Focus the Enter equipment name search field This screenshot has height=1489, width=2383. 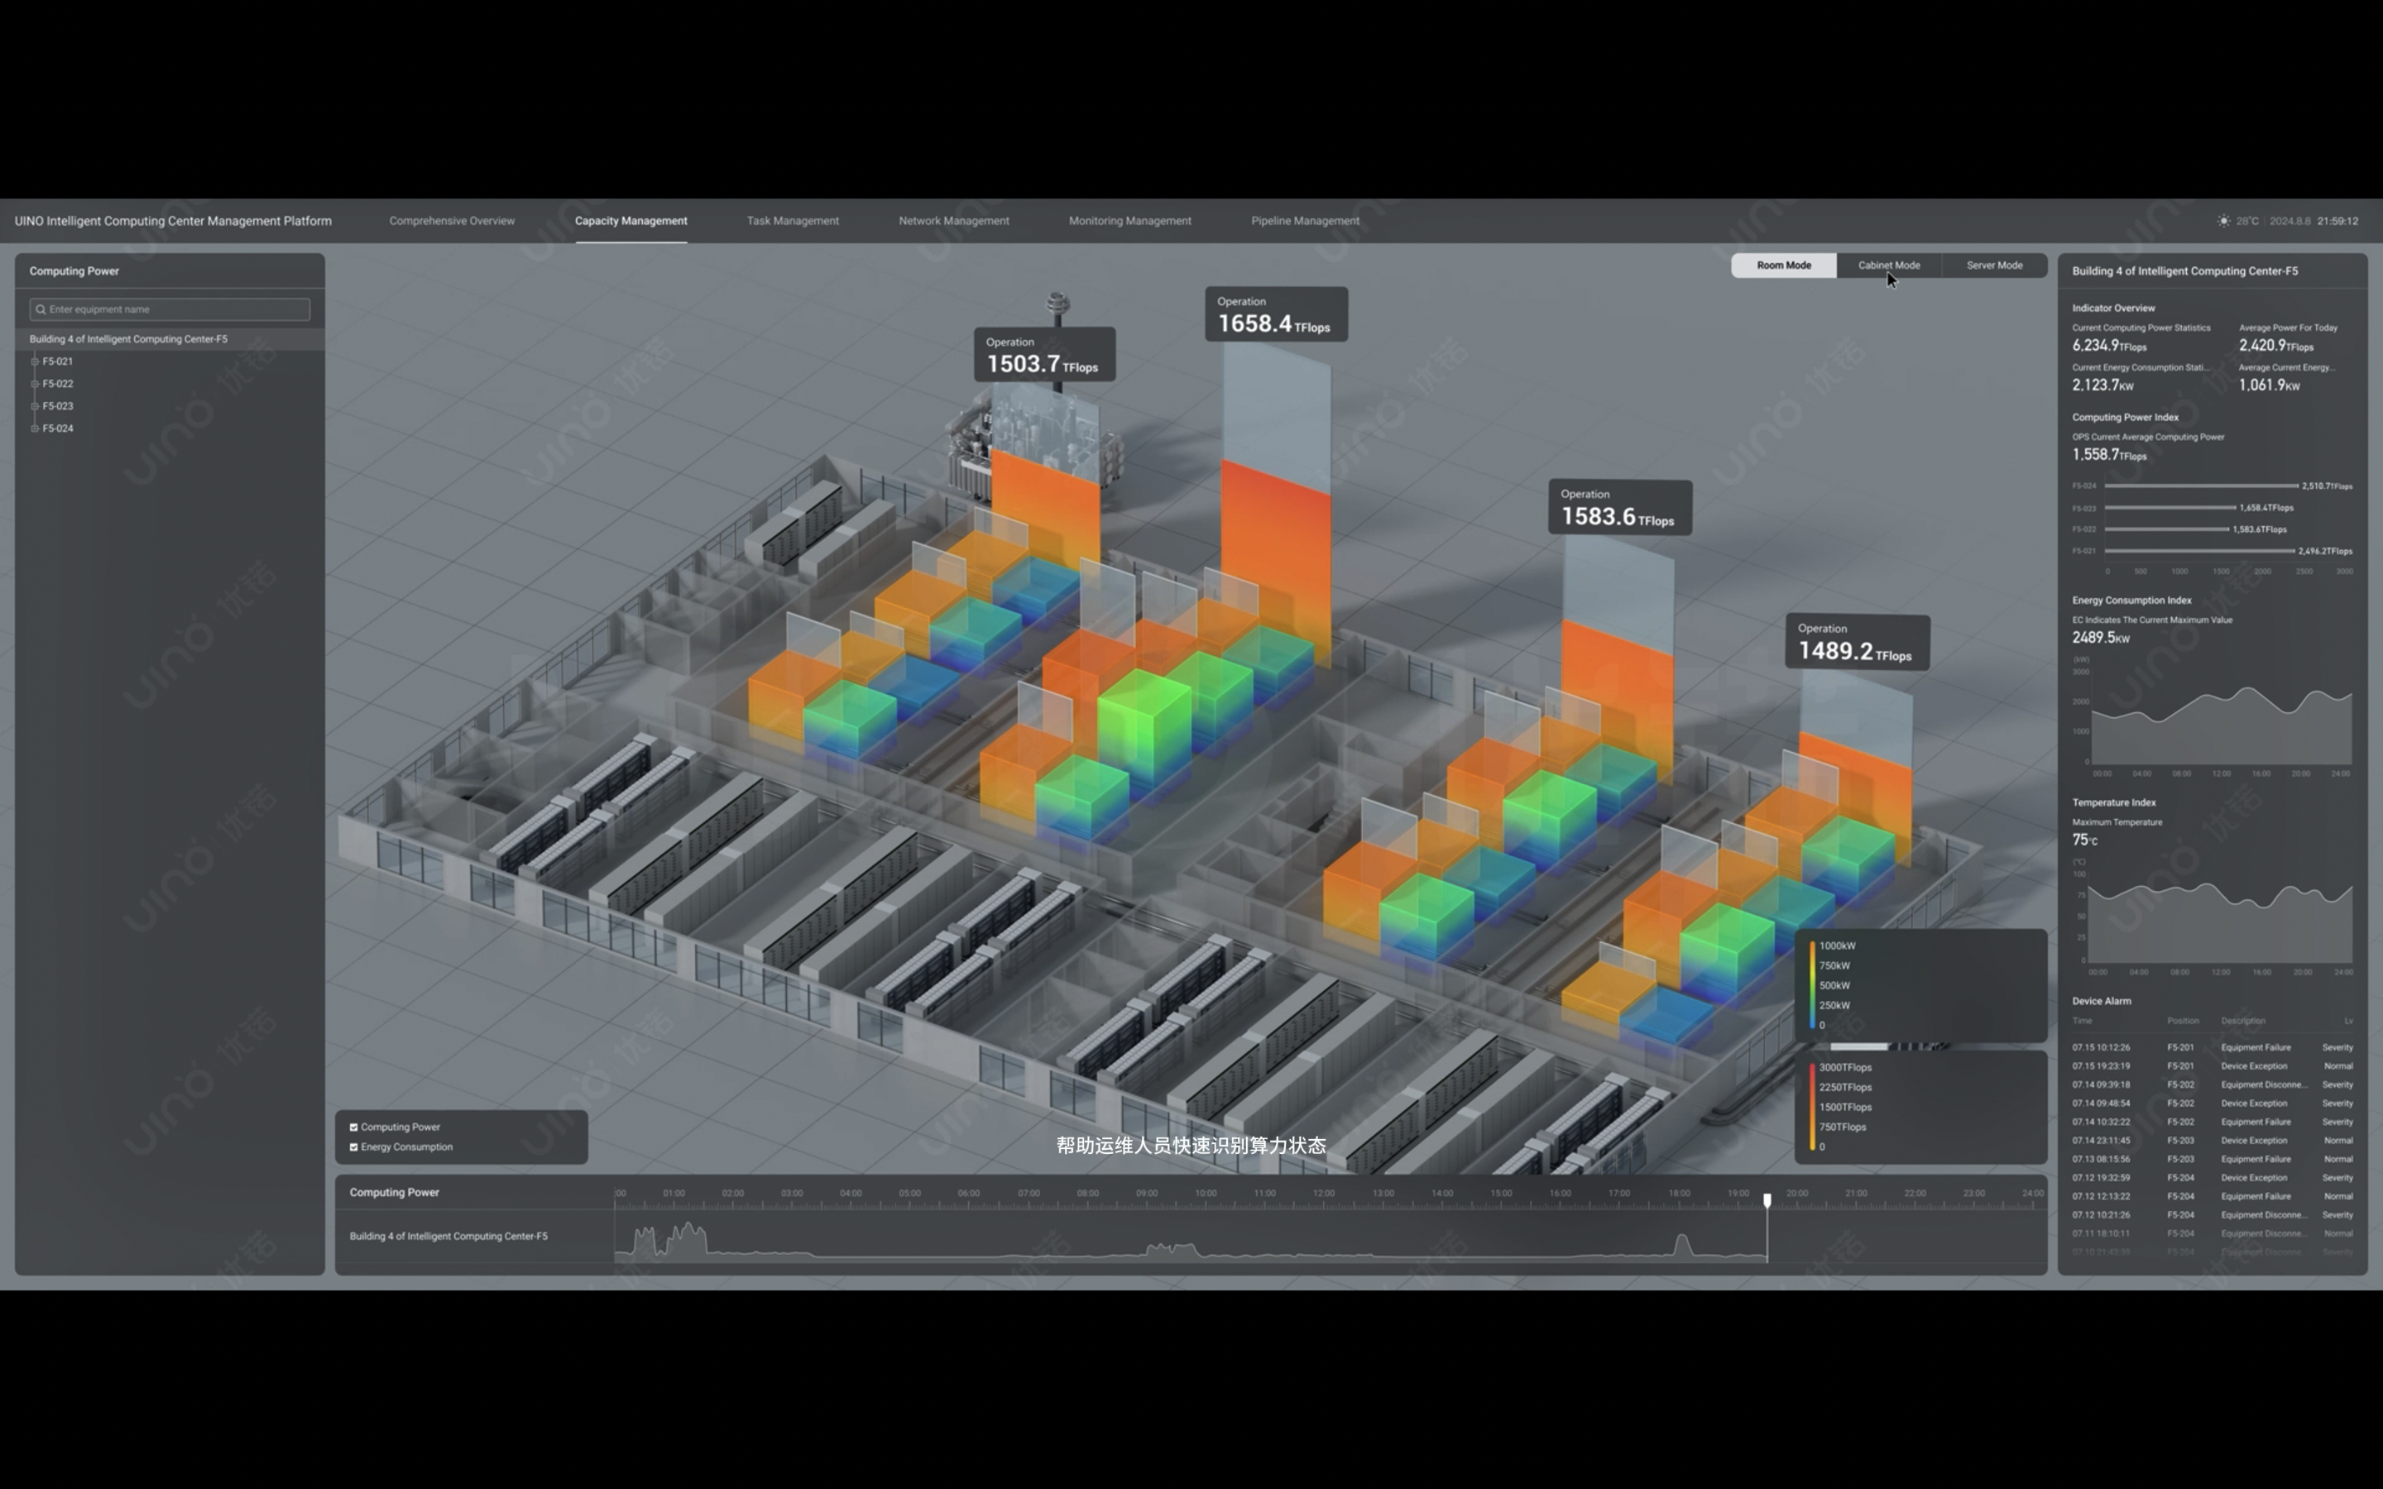170,309
